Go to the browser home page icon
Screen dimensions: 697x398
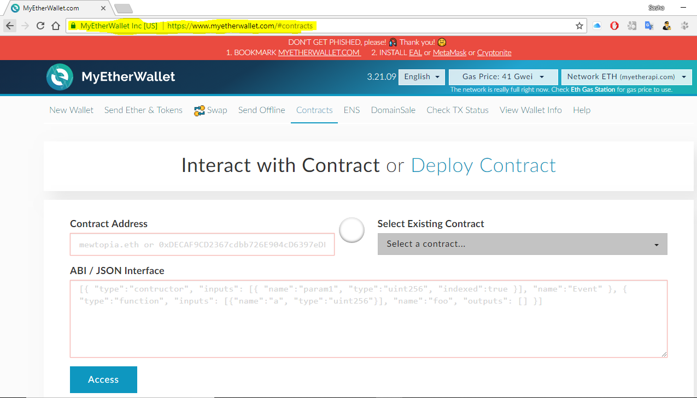click(56, 26)
